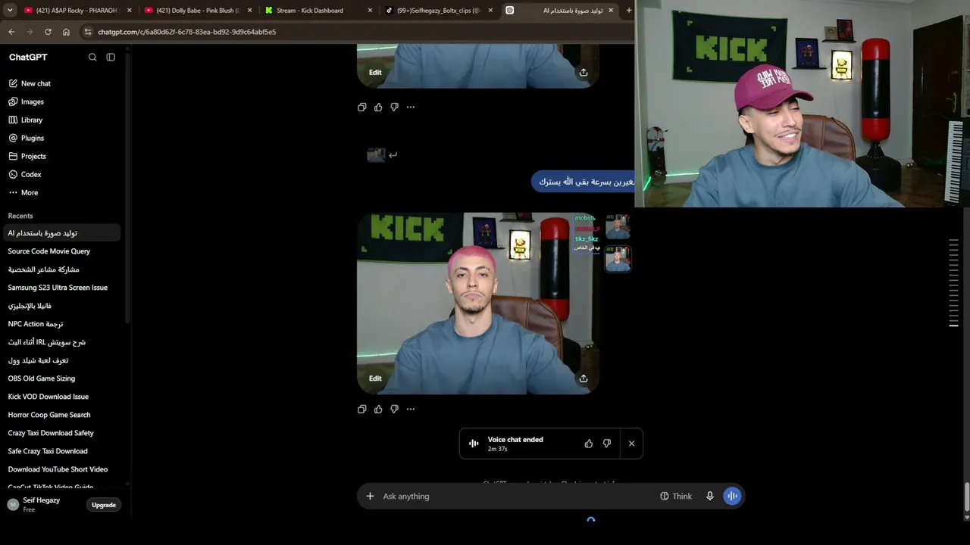Viewport: 970px width, 545px height.
Task: Like the pink-haired image response
Action: tap(378, 409)
